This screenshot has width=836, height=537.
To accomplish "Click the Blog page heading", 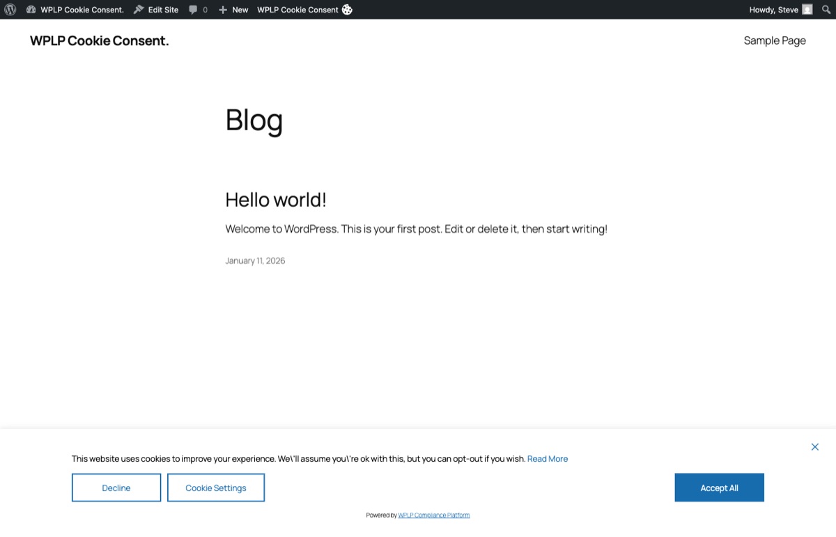I will point(254,120).
